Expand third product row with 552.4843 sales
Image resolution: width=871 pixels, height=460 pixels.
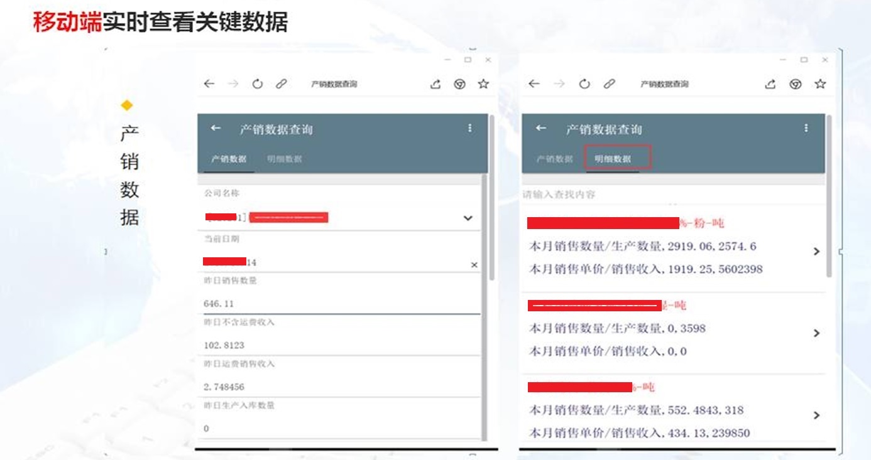pyautogui.click(x=816, y=415)
